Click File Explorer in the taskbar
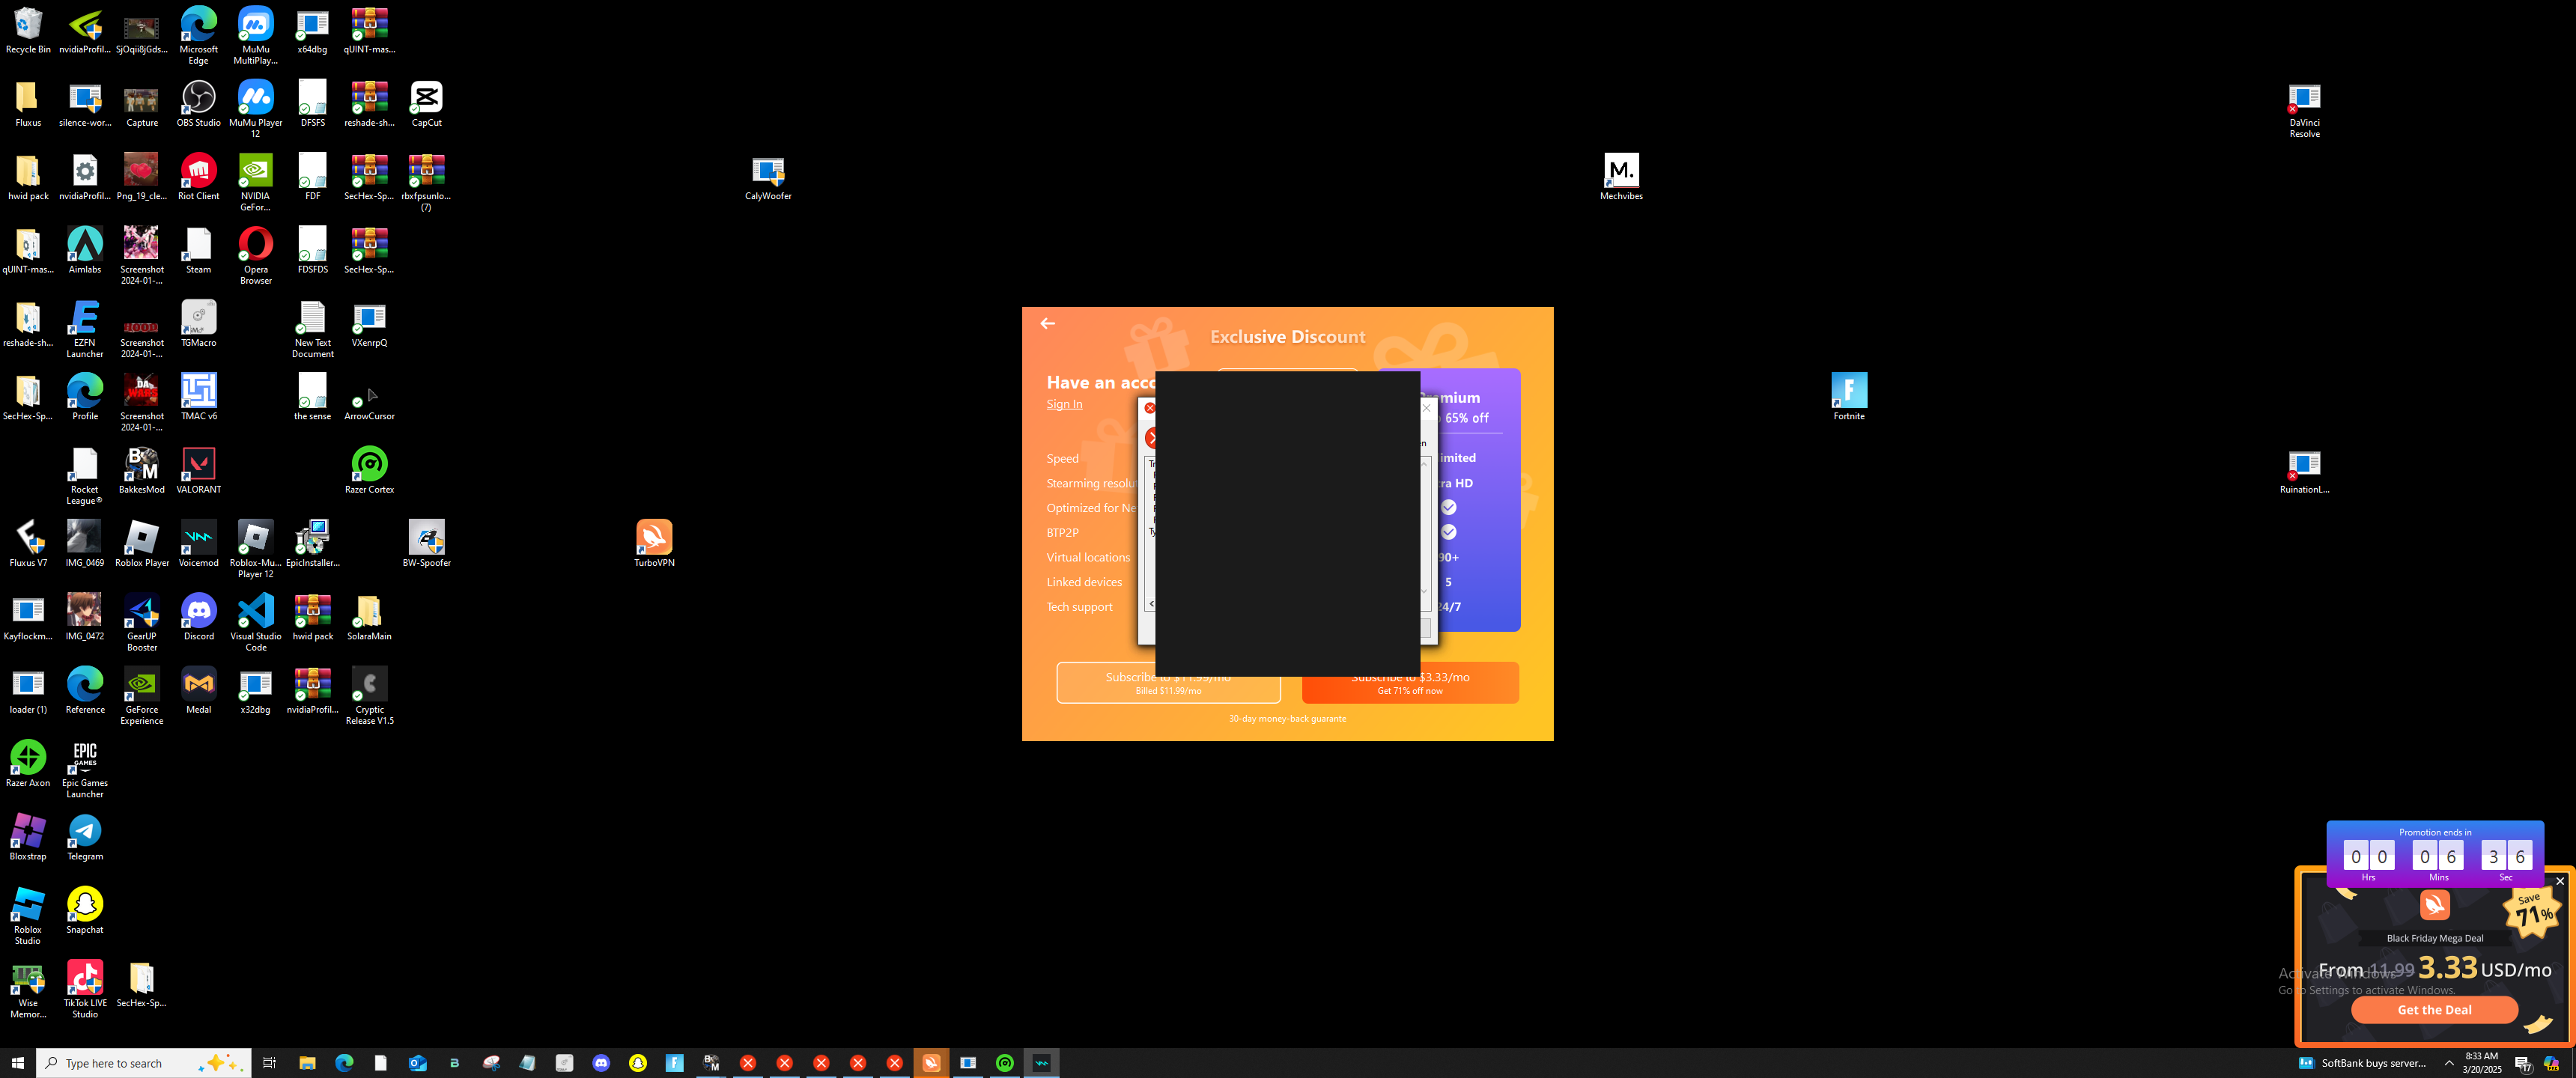The image size is (2576, 1078). [x=307, y=1063]
